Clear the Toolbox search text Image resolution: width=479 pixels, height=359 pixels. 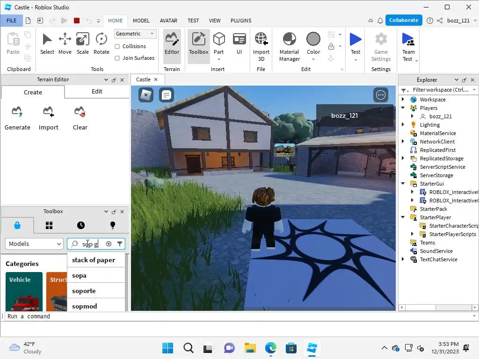click(109, 244)
